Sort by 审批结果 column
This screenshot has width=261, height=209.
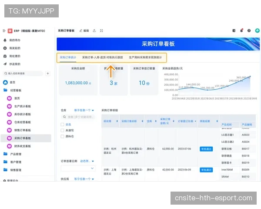tap(217, 121)
